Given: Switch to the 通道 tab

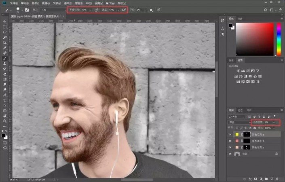Looking at the screenshot, I should (x=240, y=110).
